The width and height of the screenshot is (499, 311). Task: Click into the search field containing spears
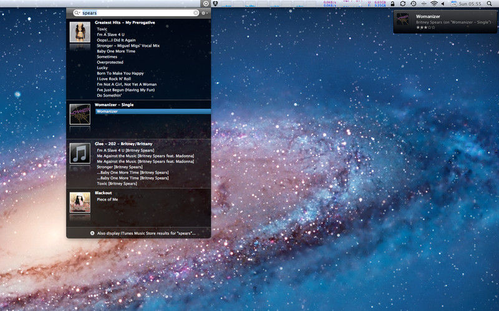point(137,12)
